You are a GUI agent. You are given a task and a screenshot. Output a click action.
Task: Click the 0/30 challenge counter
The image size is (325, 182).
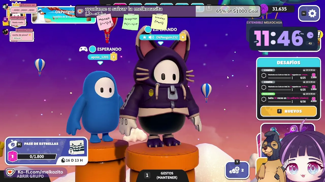point(303,101)
